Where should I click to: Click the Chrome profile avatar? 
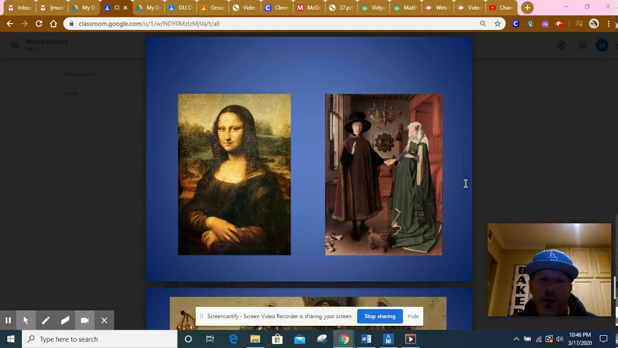(594, 24)
